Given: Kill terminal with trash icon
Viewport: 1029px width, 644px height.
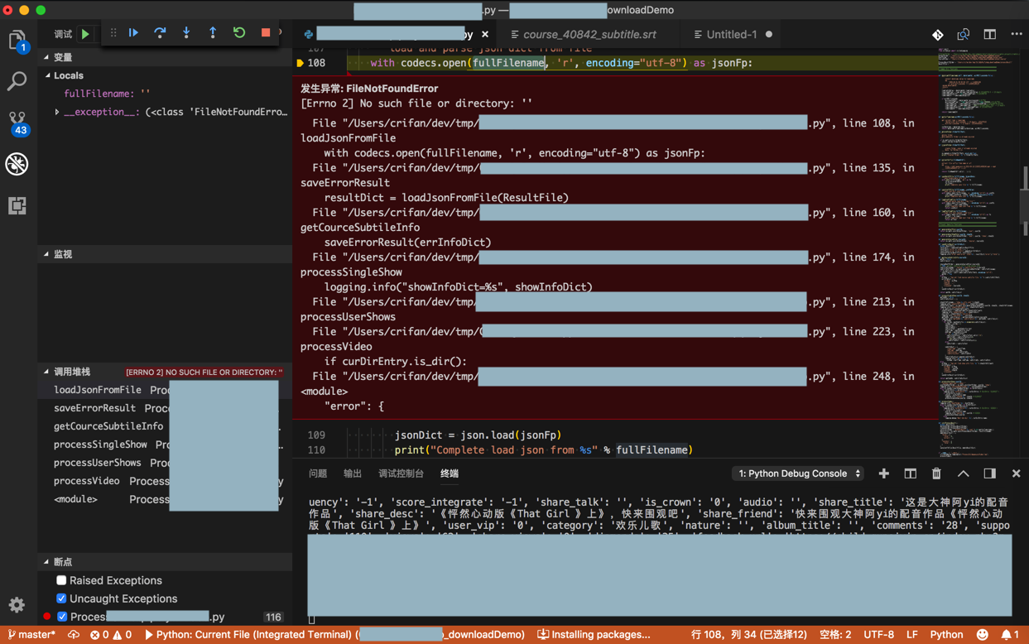Looking at the screenshot, I should 937,473.
